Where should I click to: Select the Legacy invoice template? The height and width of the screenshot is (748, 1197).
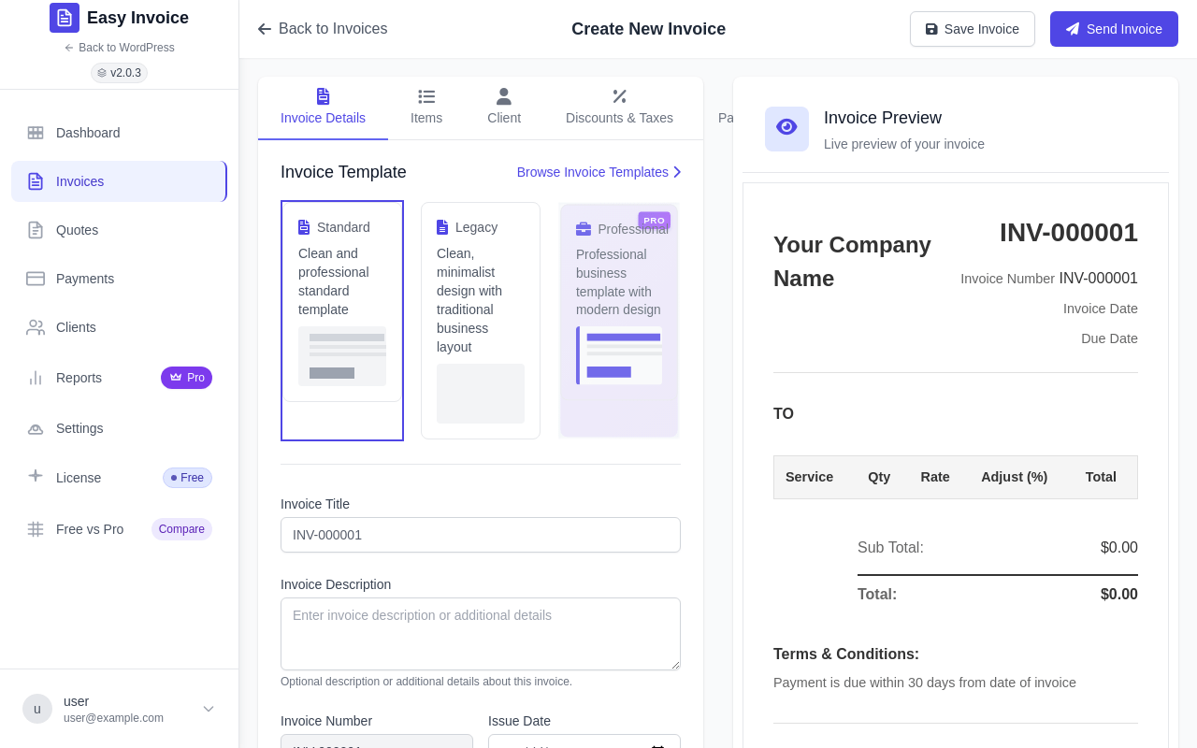click(481, 321)
